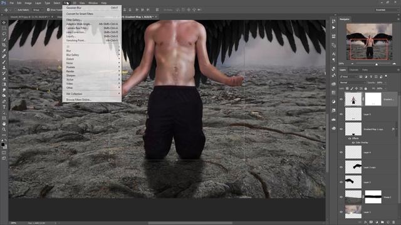Toggle Show Transform Controls checkbox
The height and width of the screenshot is (225, 401).
(x=48, y=10)
